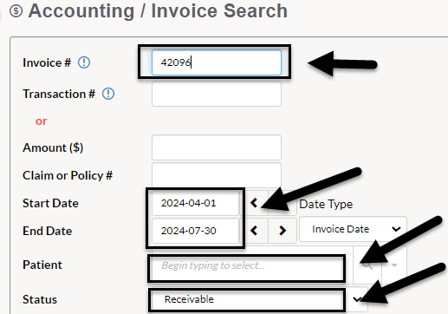Click the Invoice # info icon
The image size is (448, 314).
point(84,62)
